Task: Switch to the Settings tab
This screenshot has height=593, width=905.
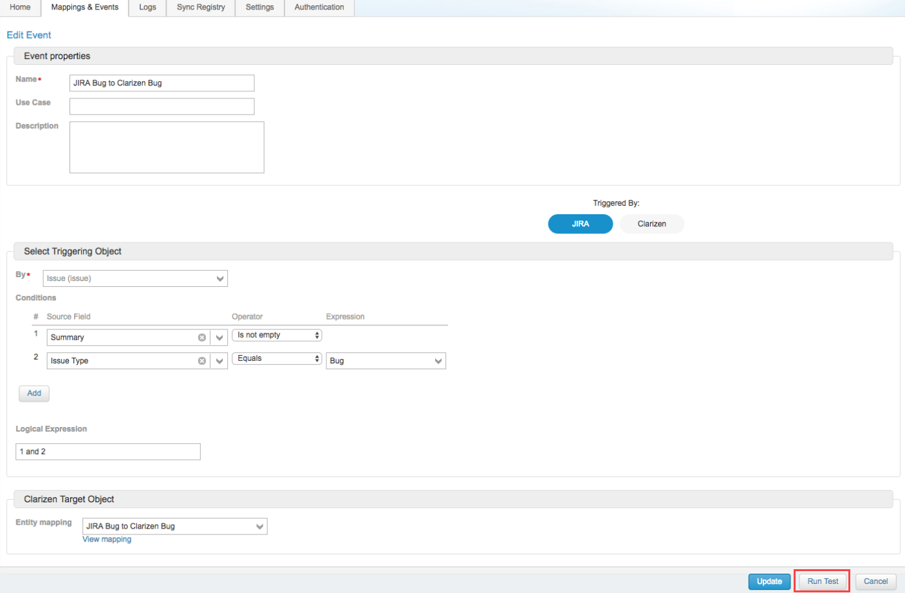Action: 260,8
